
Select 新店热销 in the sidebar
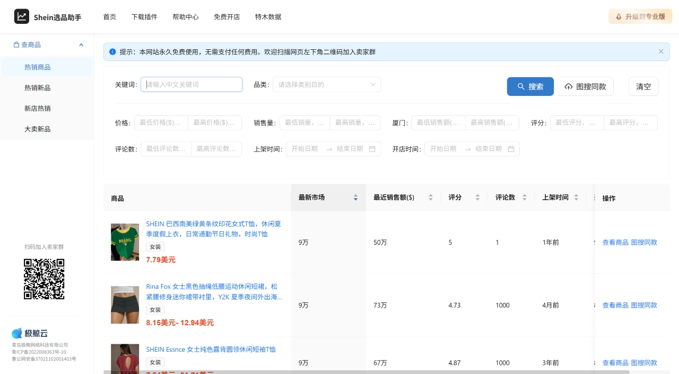[x=47, y=109]
